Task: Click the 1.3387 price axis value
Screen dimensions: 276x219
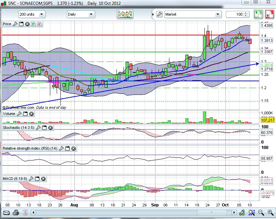Action: pos(267,52)
